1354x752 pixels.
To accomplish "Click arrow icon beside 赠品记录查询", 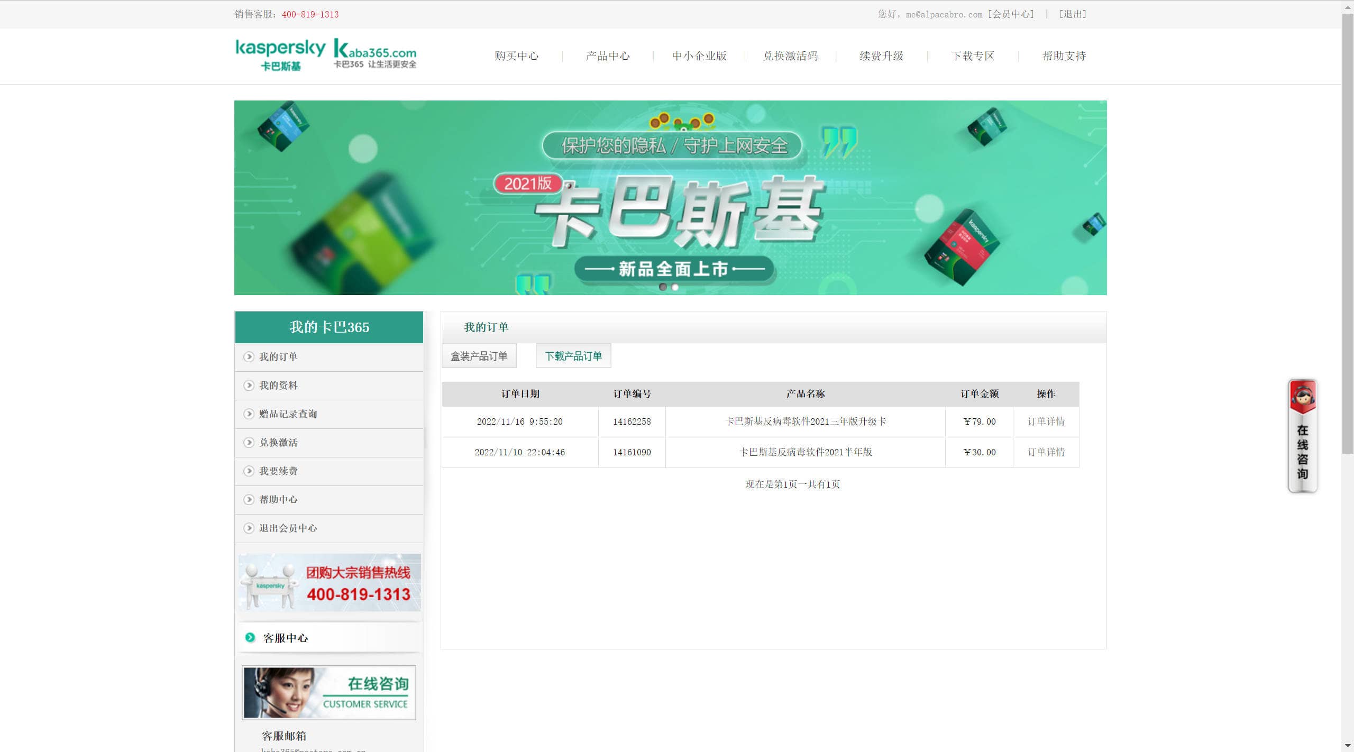I will click(x=249, y=414).
